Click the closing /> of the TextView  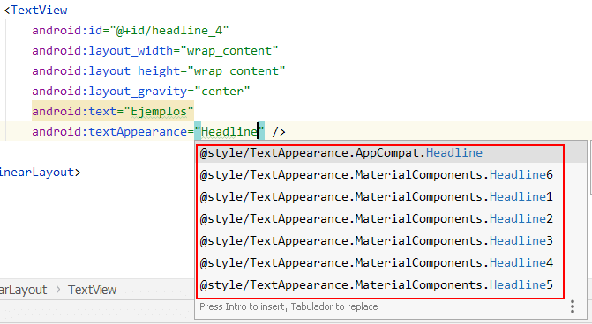(279, 132)
